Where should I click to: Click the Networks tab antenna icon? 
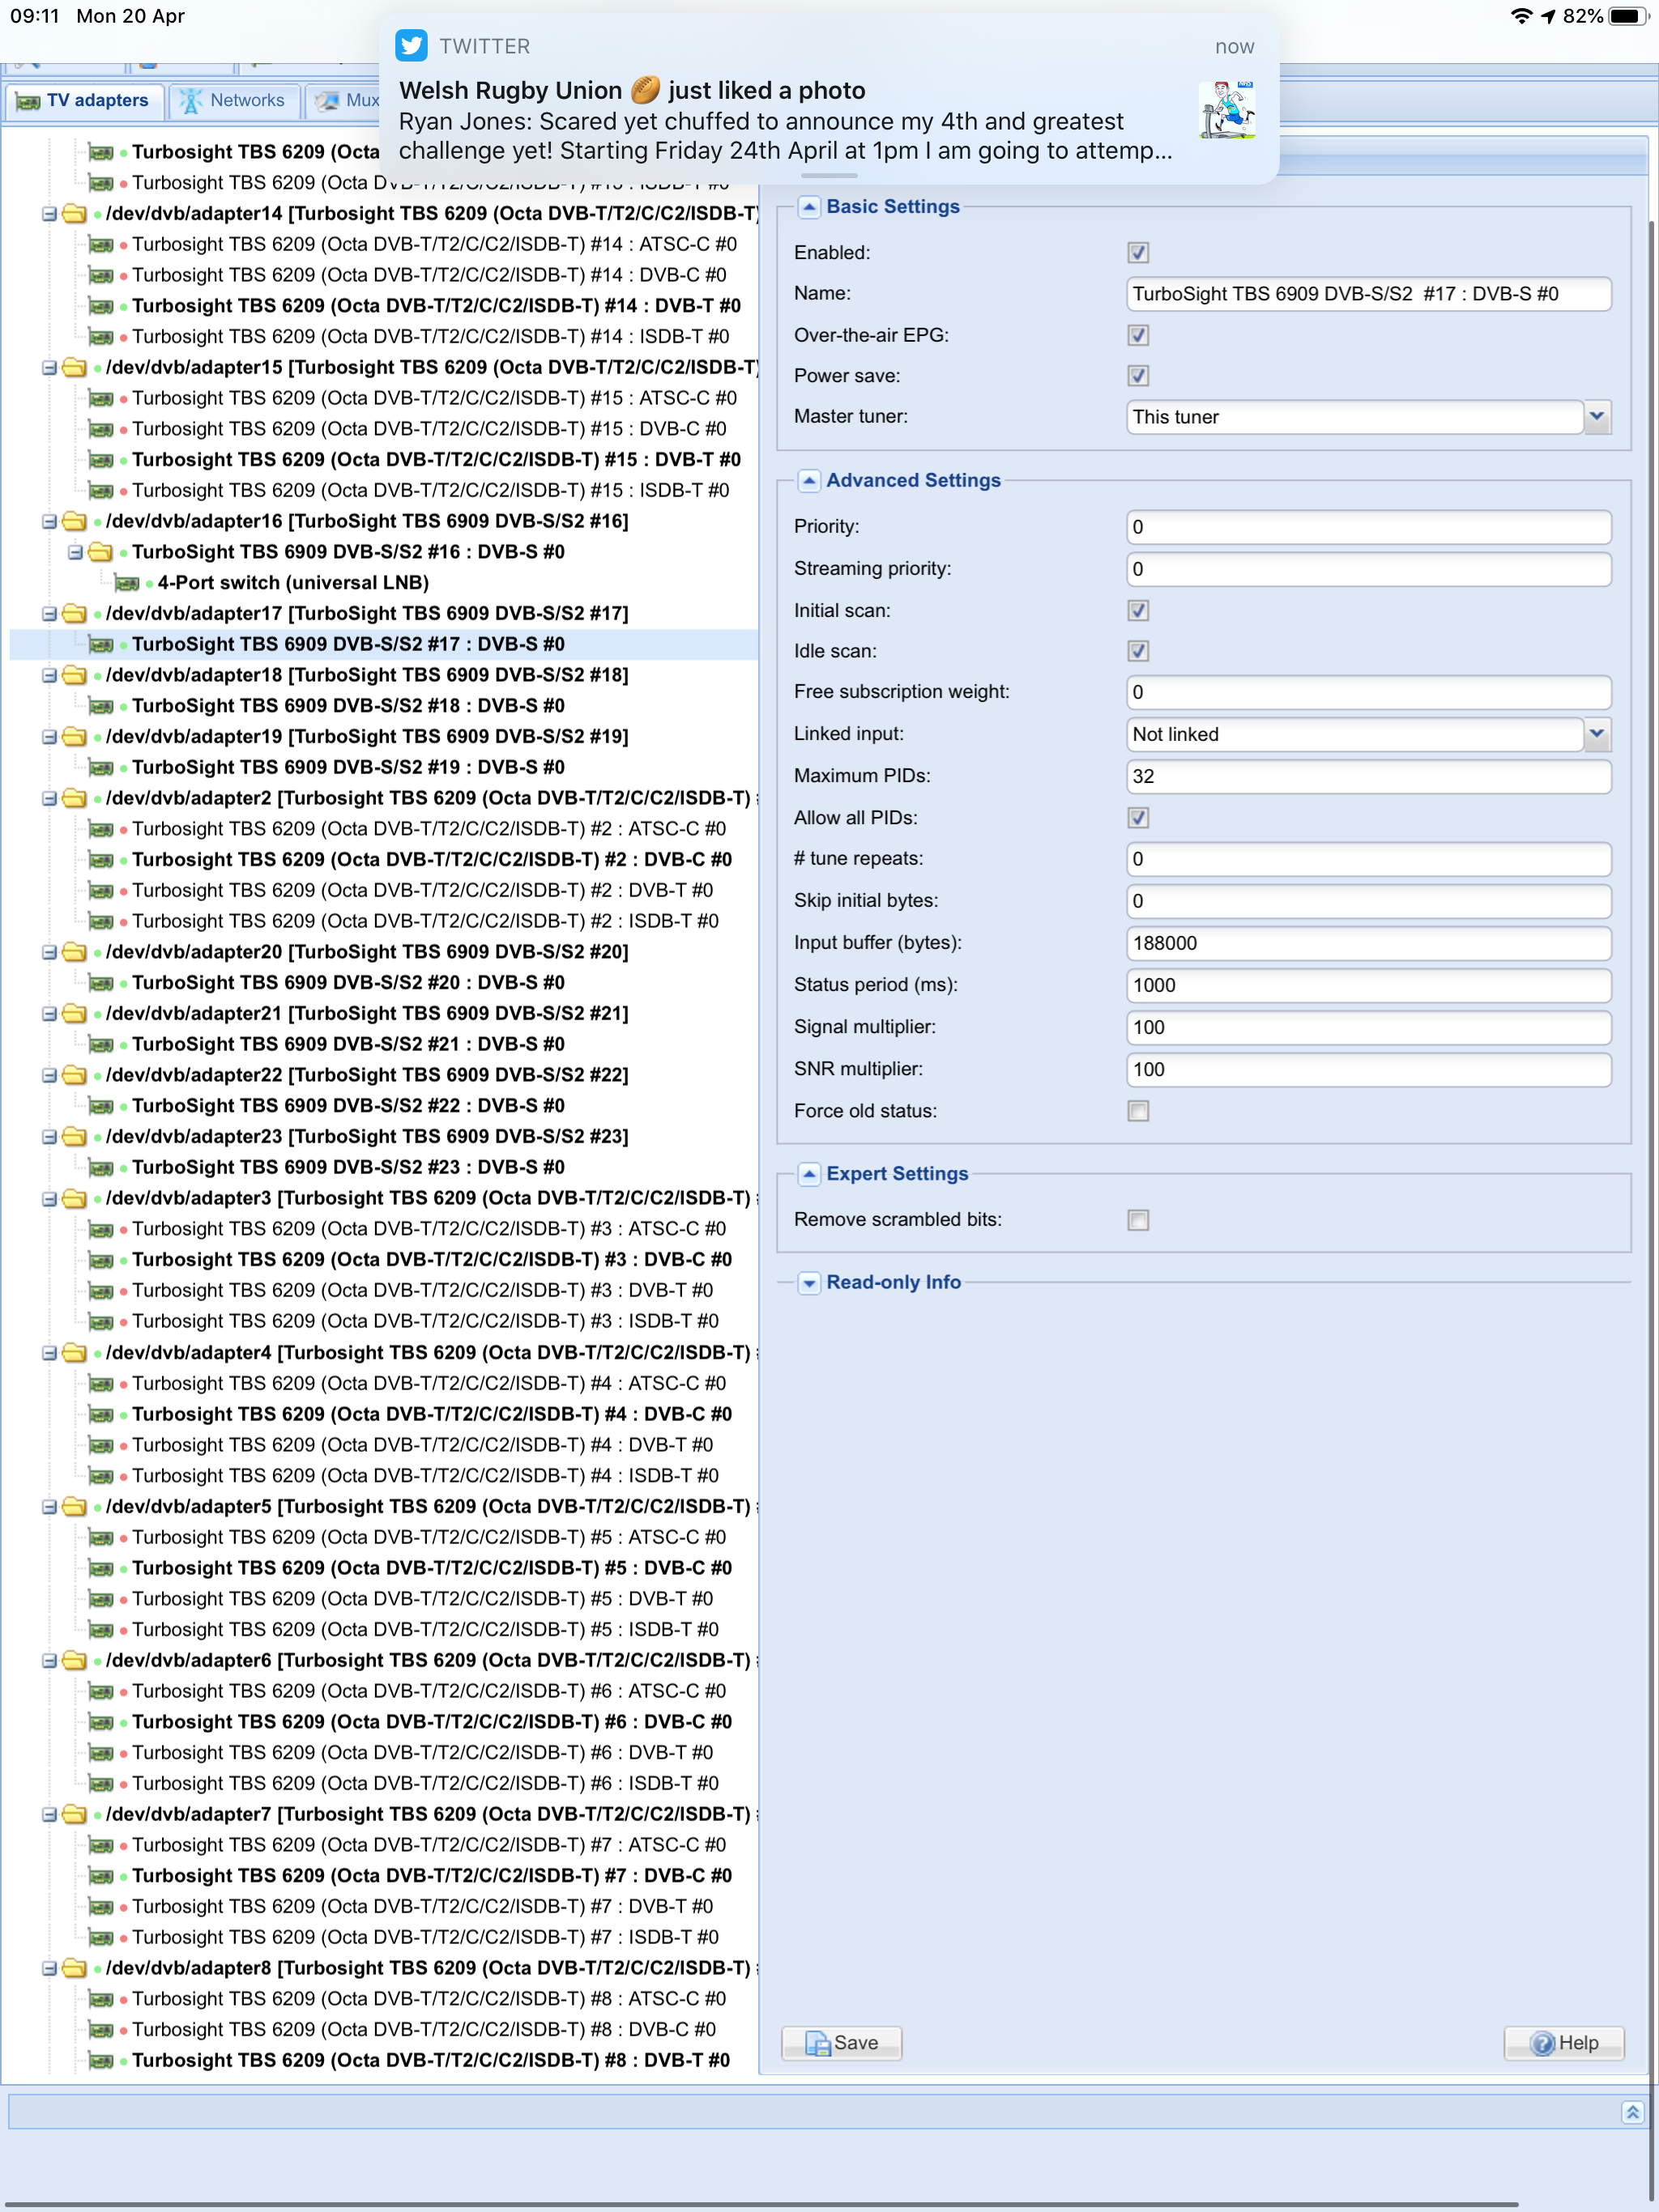(x=190, y=101)
